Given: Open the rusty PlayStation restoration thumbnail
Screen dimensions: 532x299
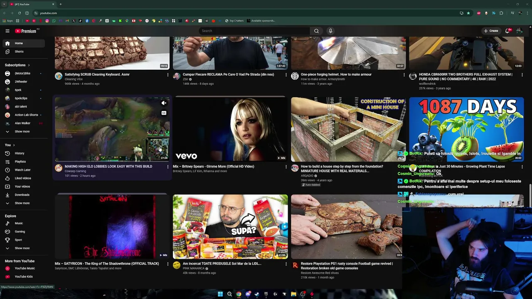Looking at the screenshot, I should coord(347,227).
